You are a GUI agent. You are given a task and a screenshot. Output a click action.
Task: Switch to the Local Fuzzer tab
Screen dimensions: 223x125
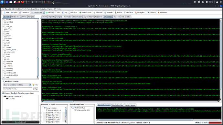tap(77, 17)
